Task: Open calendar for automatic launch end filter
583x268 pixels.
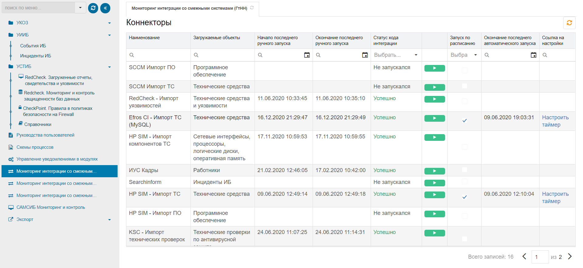Action: (x=533, y=55)
